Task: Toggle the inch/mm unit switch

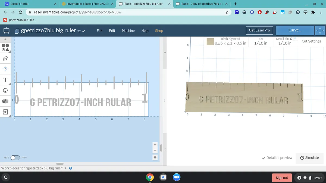Action: coord(15,158)
